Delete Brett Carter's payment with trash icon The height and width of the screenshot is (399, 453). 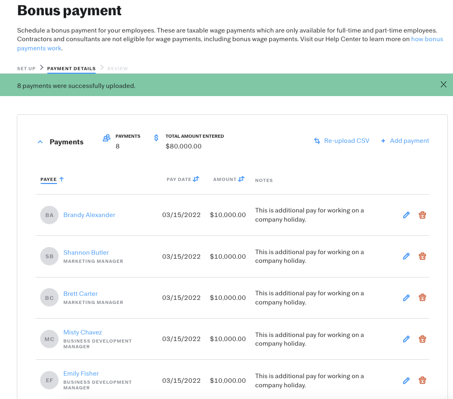[x=422, y=297]
